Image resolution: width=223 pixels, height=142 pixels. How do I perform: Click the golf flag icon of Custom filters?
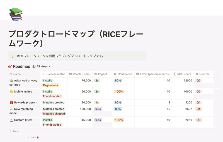[x=11, y=120]
